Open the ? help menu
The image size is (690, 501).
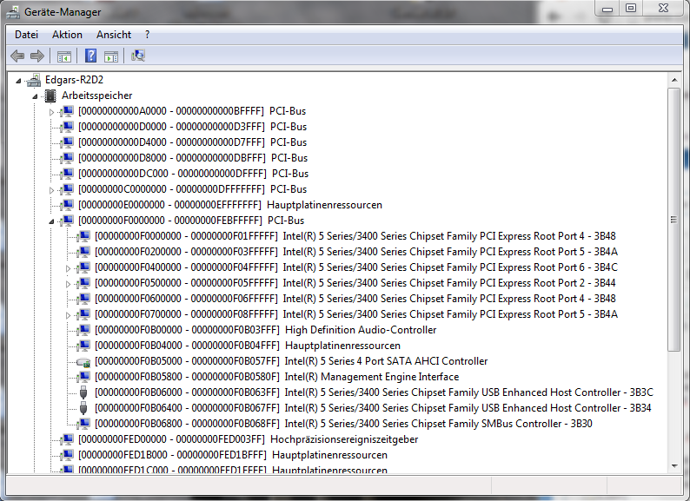(147, 35)
